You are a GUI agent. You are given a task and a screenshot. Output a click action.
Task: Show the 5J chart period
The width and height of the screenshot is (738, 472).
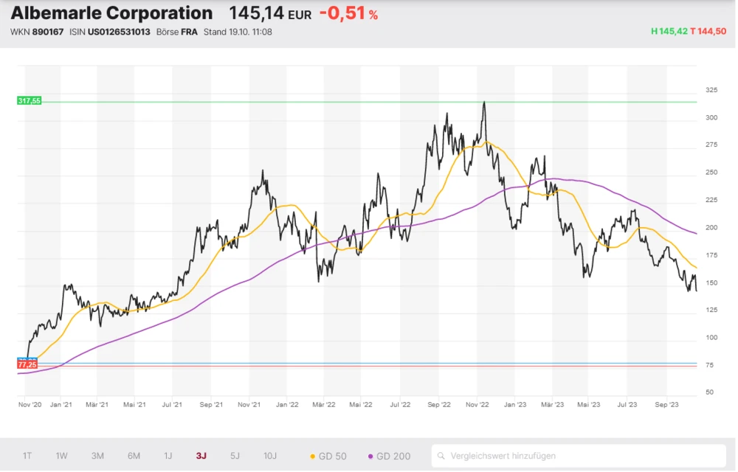pos(235,456)
